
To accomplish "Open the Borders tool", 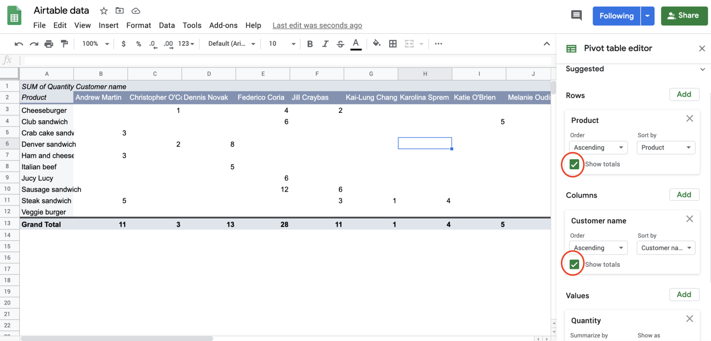I will point(393,43).
